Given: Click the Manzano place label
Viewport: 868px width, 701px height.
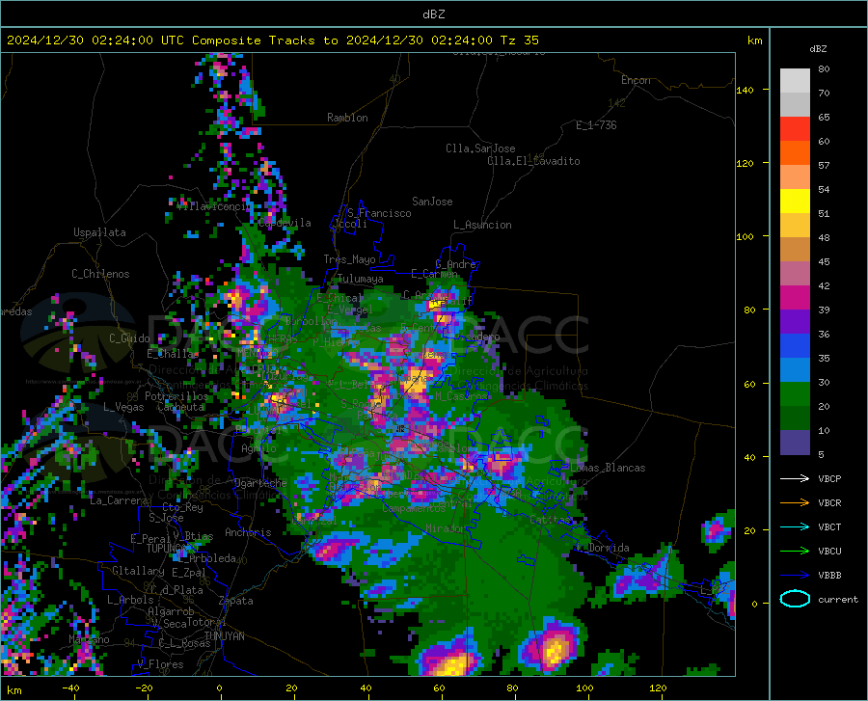Looking at the screenshot, I should point(89,639).
